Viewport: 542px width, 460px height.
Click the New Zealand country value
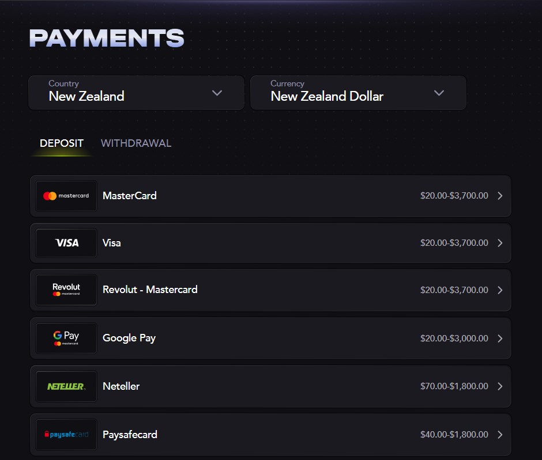86,96
